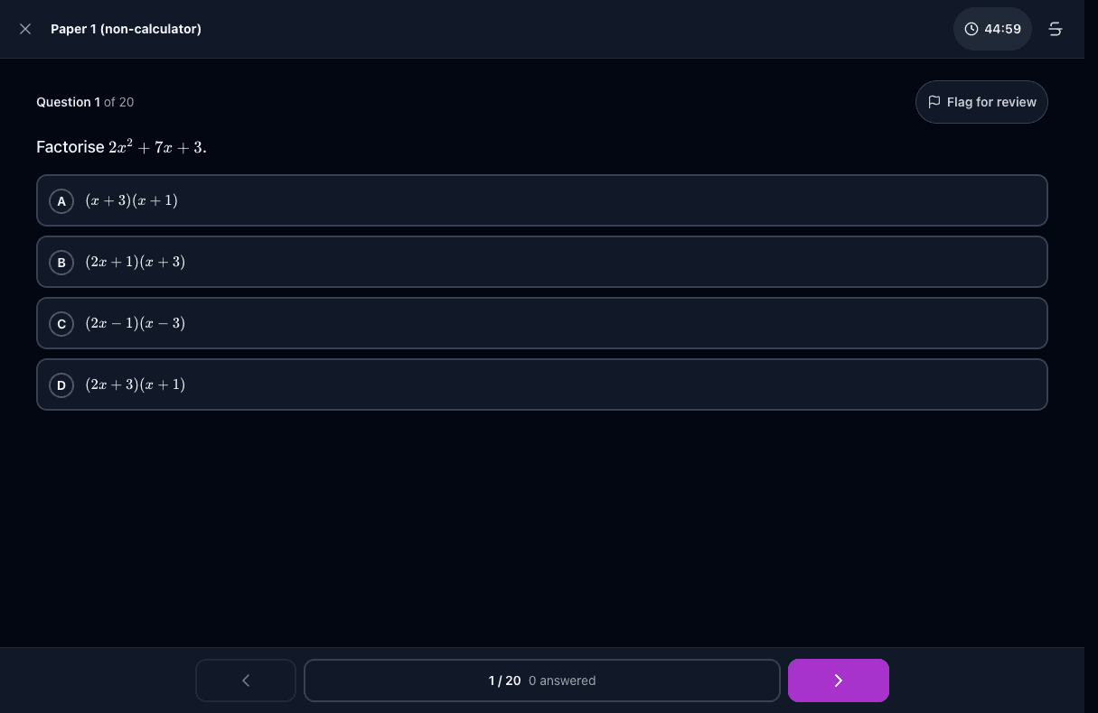Choose the circled letter C badge

pos(61,324)
